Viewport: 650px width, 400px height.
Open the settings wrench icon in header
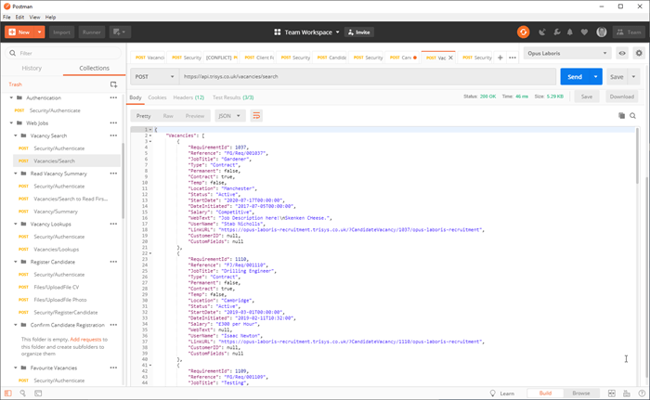pos(557,32)
